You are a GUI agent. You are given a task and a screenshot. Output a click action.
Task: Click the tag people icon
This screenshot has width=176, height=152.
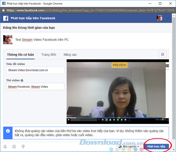pyautogui.click(x=5, y=147)
